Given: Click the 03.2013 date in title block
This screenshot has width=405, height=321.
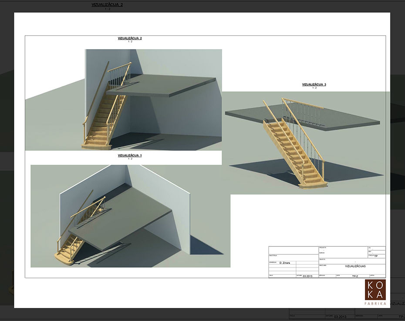Looking at the screenshot, I should click(x=307, y=276).
